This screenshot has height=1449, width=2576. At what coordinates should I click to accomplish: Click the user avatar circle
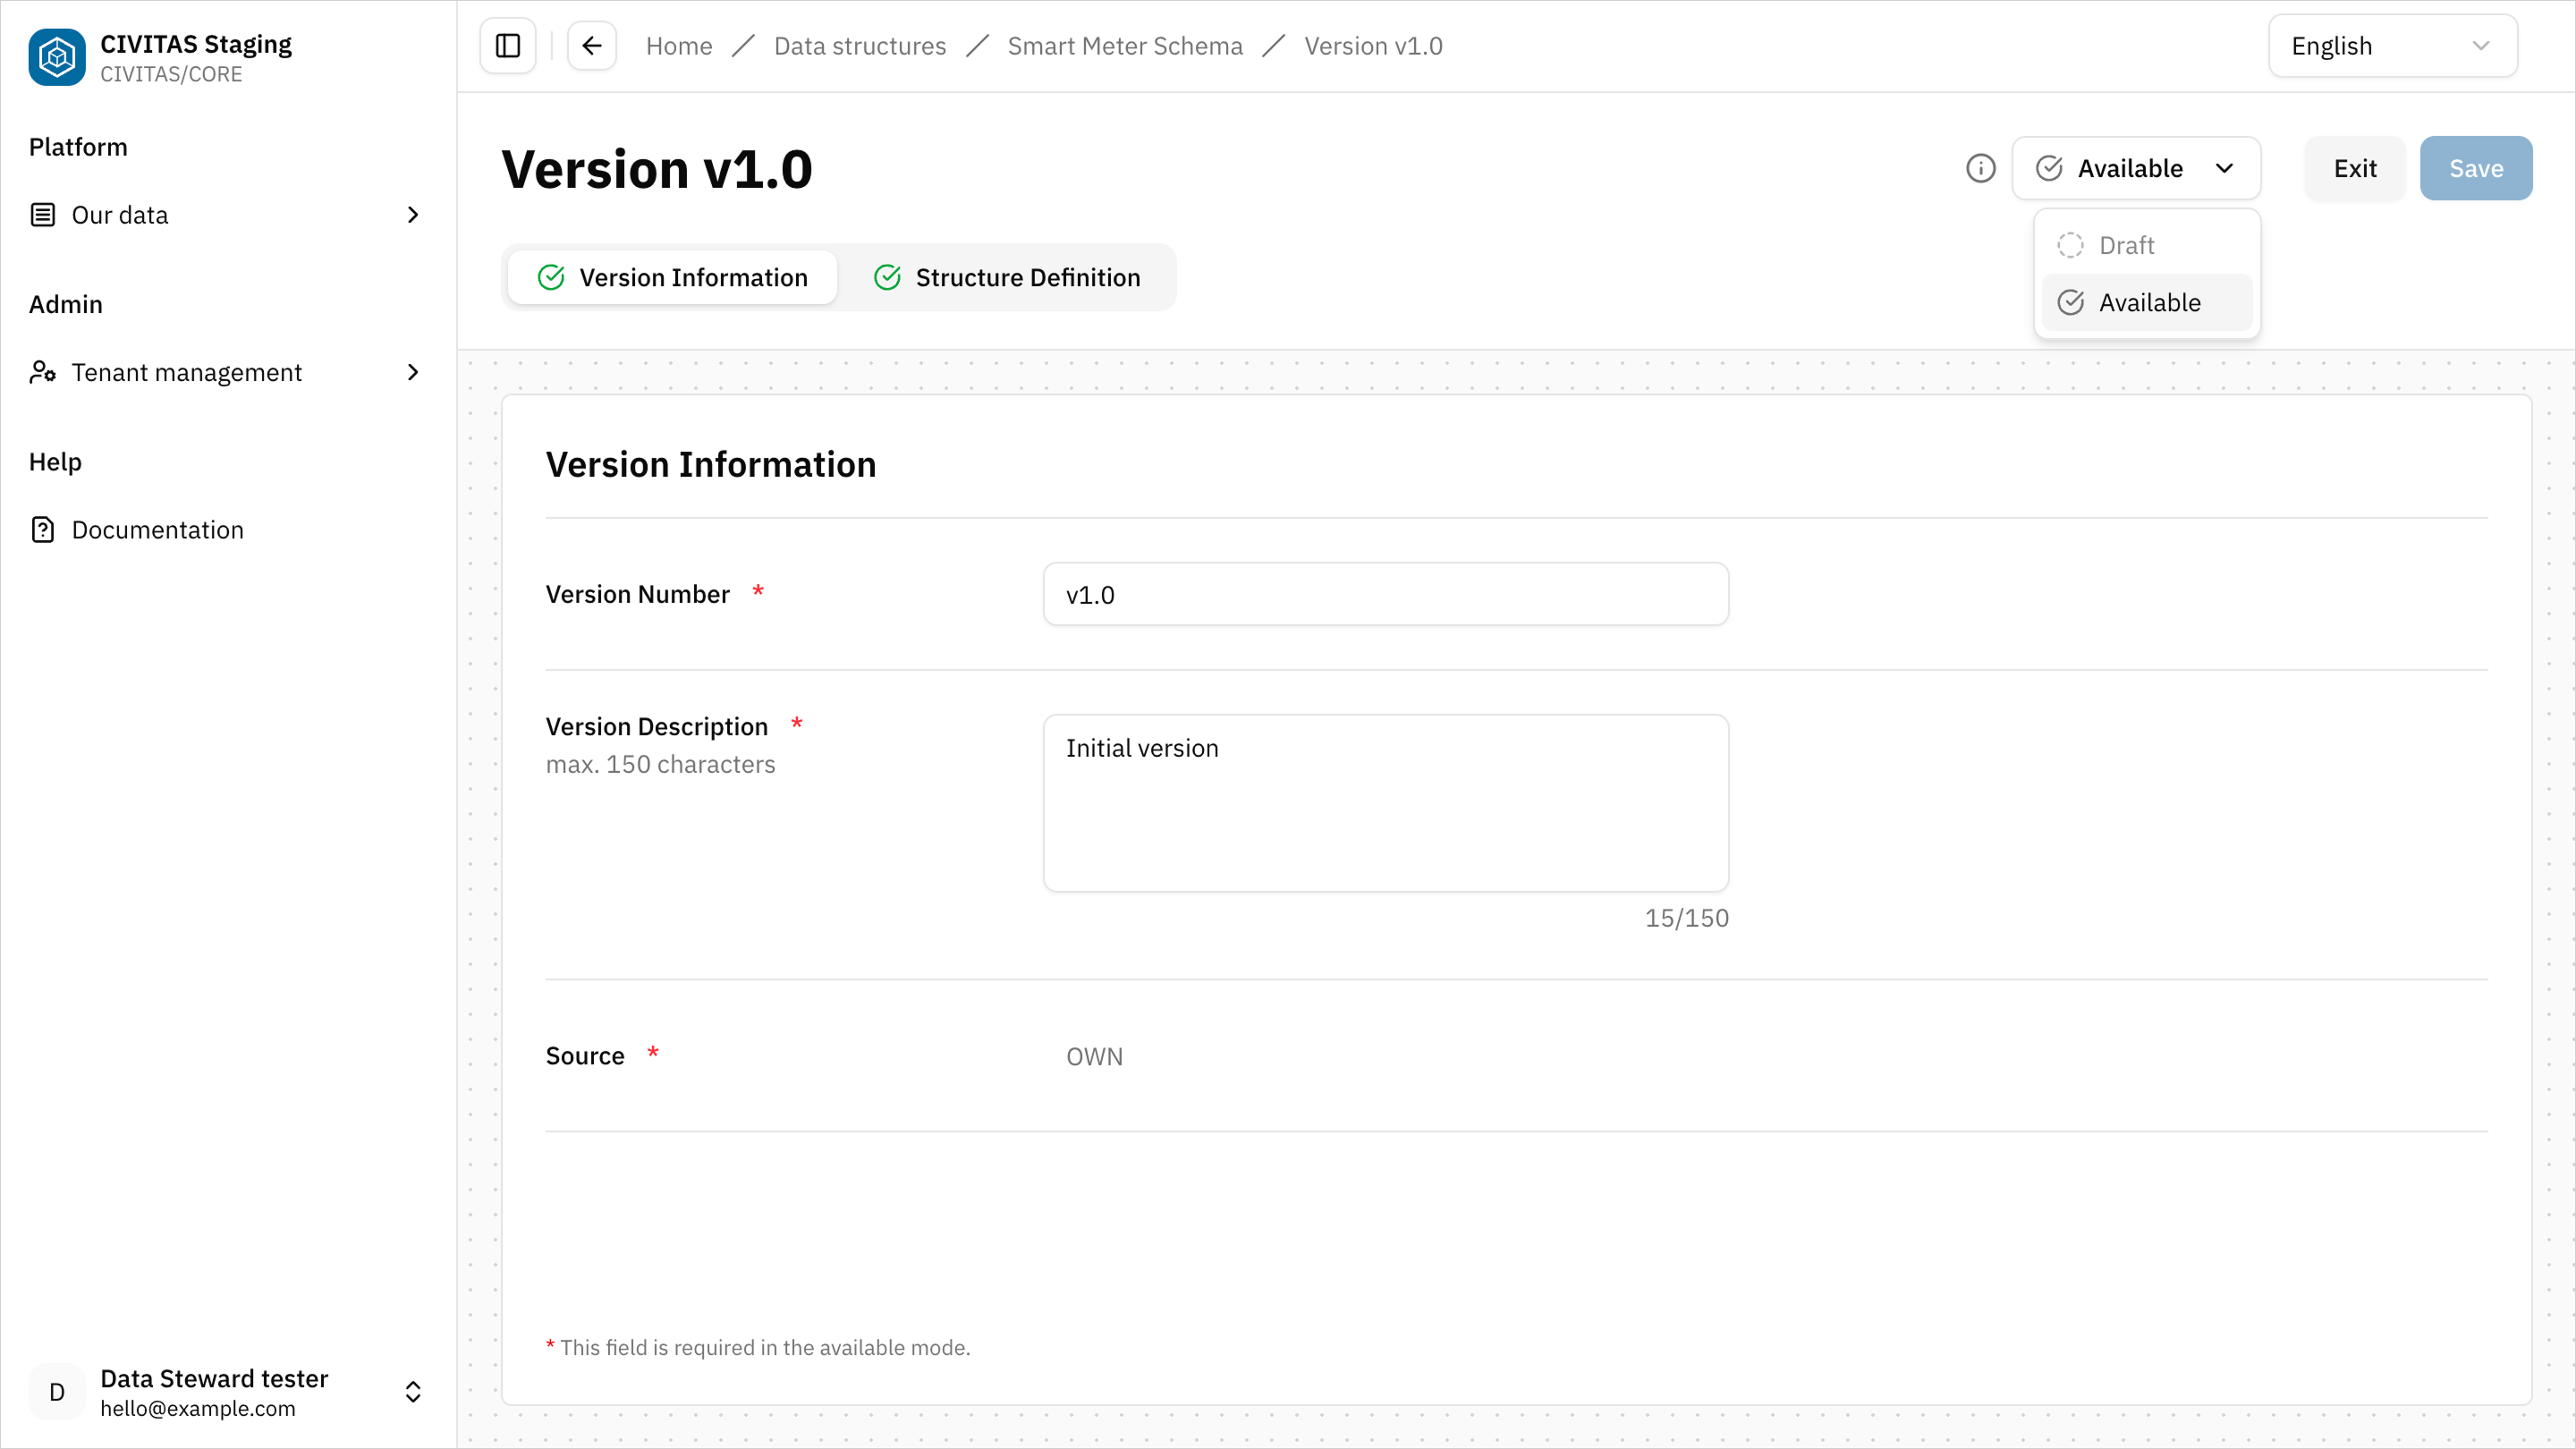point(56,1391)
